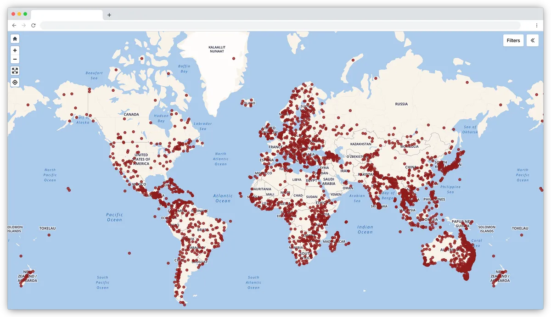551x317 pixels.
Task: Click the SAUDI ARABIA country label
Action: tap(329, 182)
